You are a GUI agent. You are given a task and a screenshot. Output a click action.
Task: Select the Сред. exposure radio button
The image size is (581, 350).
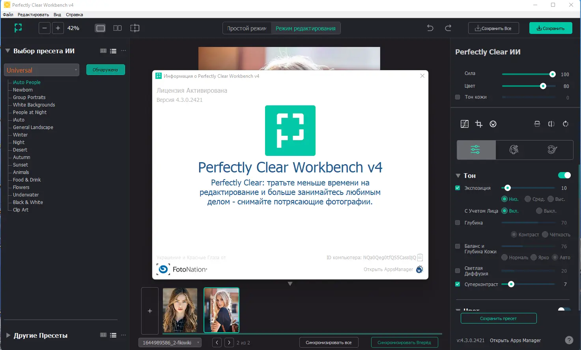click(528, 199)
